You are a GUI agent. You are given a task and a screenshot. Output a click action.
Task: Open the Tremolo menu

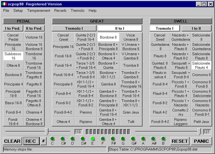pyautogui.click(x=77, y=11)
